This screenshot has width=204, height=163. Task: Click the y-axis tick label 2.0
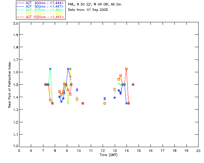[x=16, y=23]
